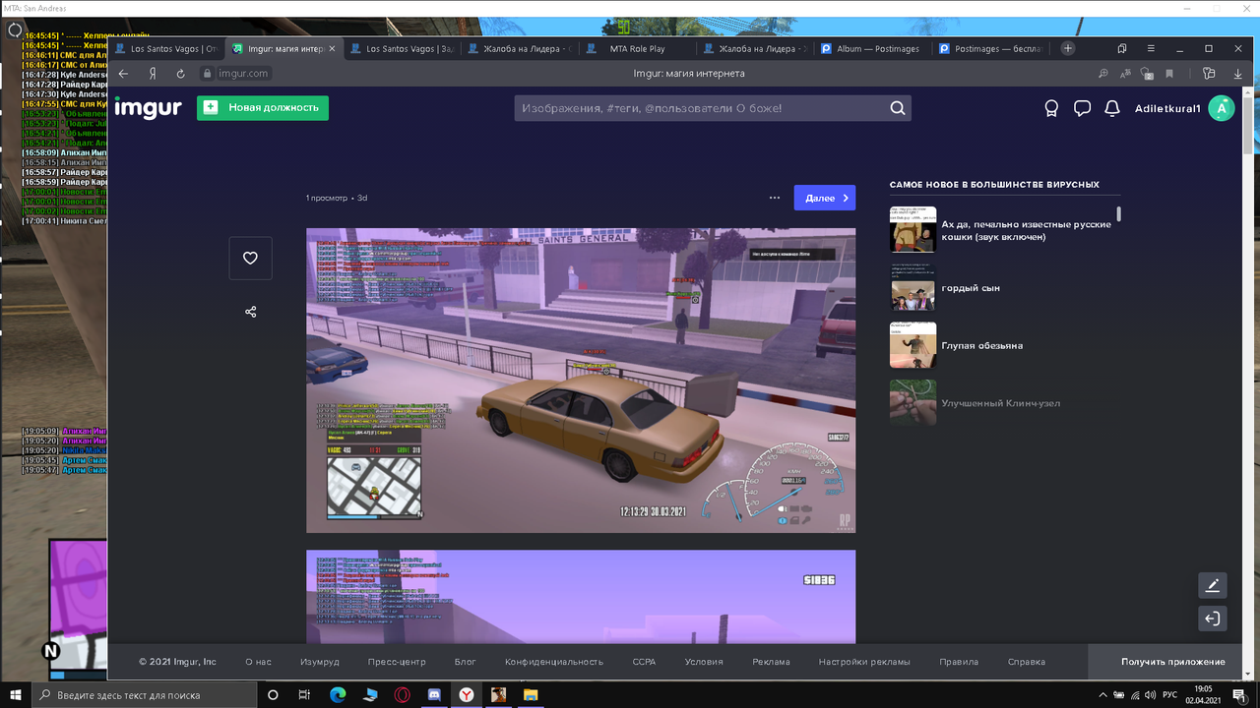The width and height of the screenshot is (1260, 708).
Task: Open the second purple sky screenshot image
Action: 581,597
